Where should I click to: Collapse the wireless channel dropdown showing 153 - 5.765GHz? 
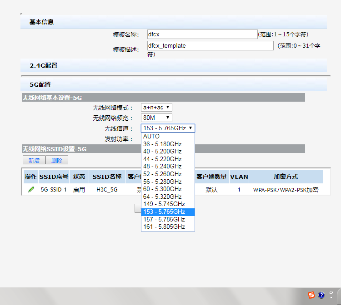pos(168,128)
